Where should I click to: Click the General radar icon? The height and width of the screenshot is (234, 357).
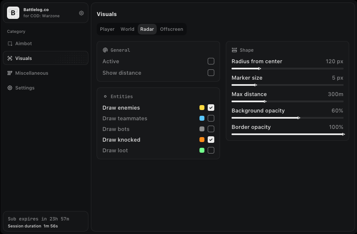tap(105, 50)
